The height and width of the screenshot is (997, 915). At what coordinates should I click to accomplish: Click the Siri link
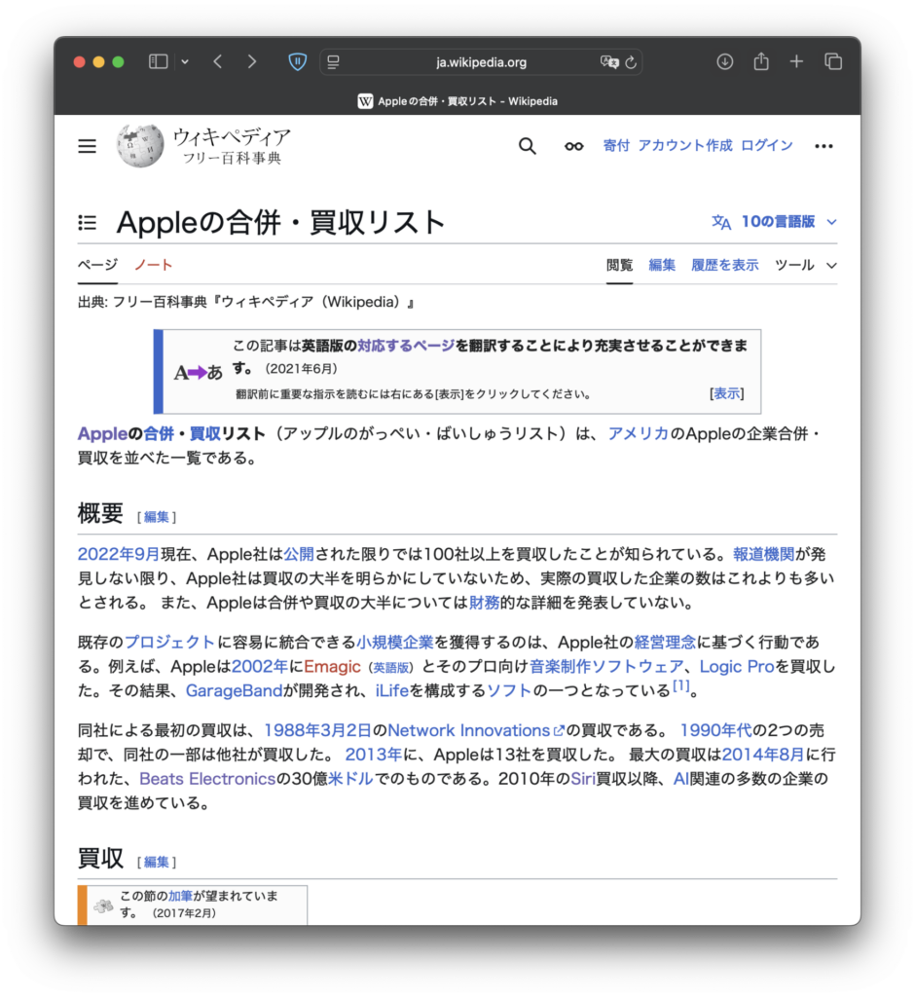point(583,778)
